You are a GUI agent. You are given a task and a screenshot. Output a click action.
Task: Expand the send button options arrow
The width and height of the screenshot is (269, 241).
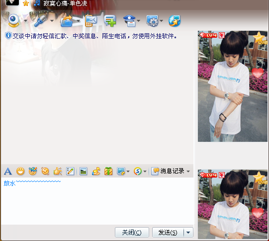coord(188,233)
